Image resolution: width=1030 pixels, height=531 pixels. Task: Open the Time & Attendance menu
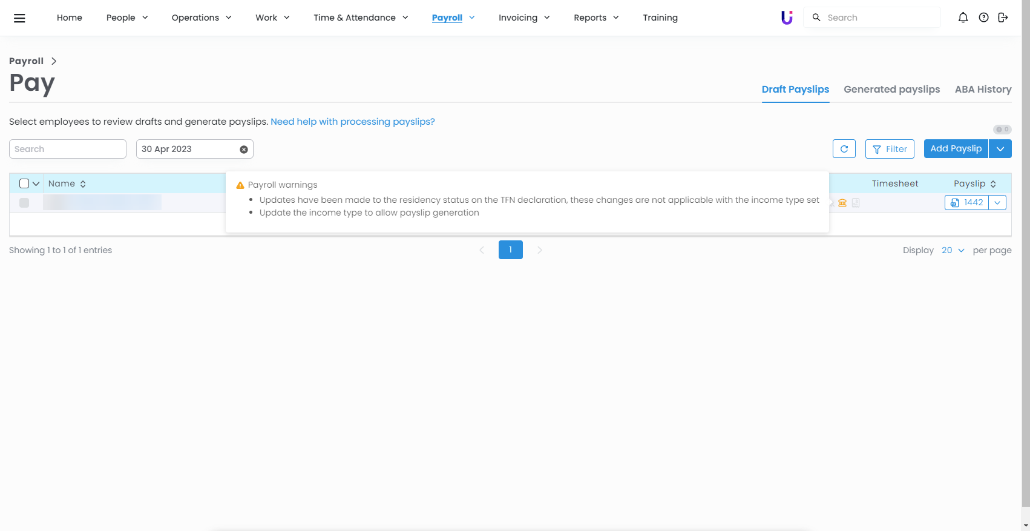(361, 18)
